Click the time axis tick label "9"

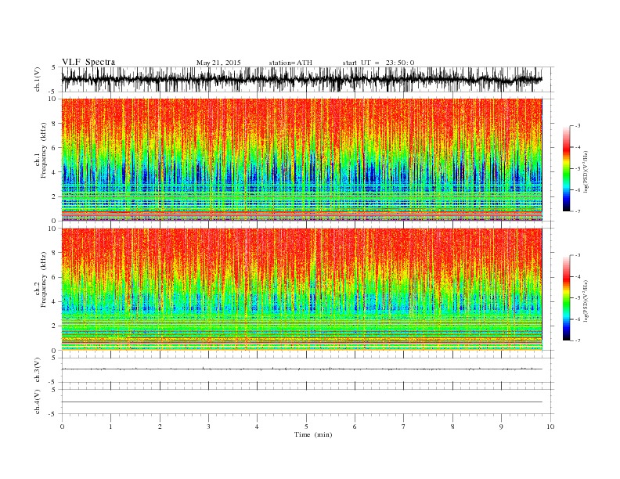tap(501, 427)
